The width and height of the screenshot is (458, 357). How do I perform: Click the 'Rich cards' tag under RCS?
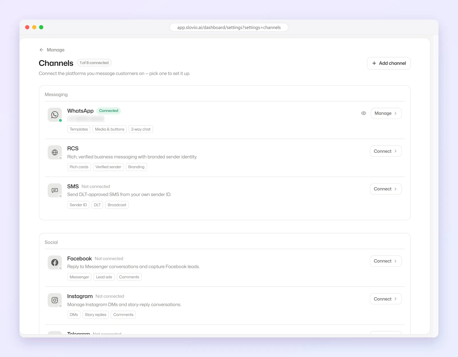(x=79, y=167)
